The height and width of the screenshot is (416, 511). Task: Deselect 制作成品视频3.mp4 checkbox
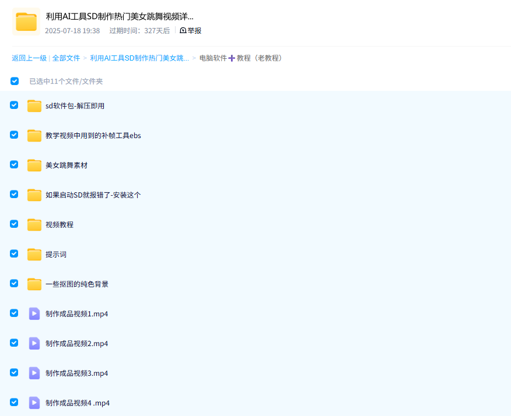[14, 372]
